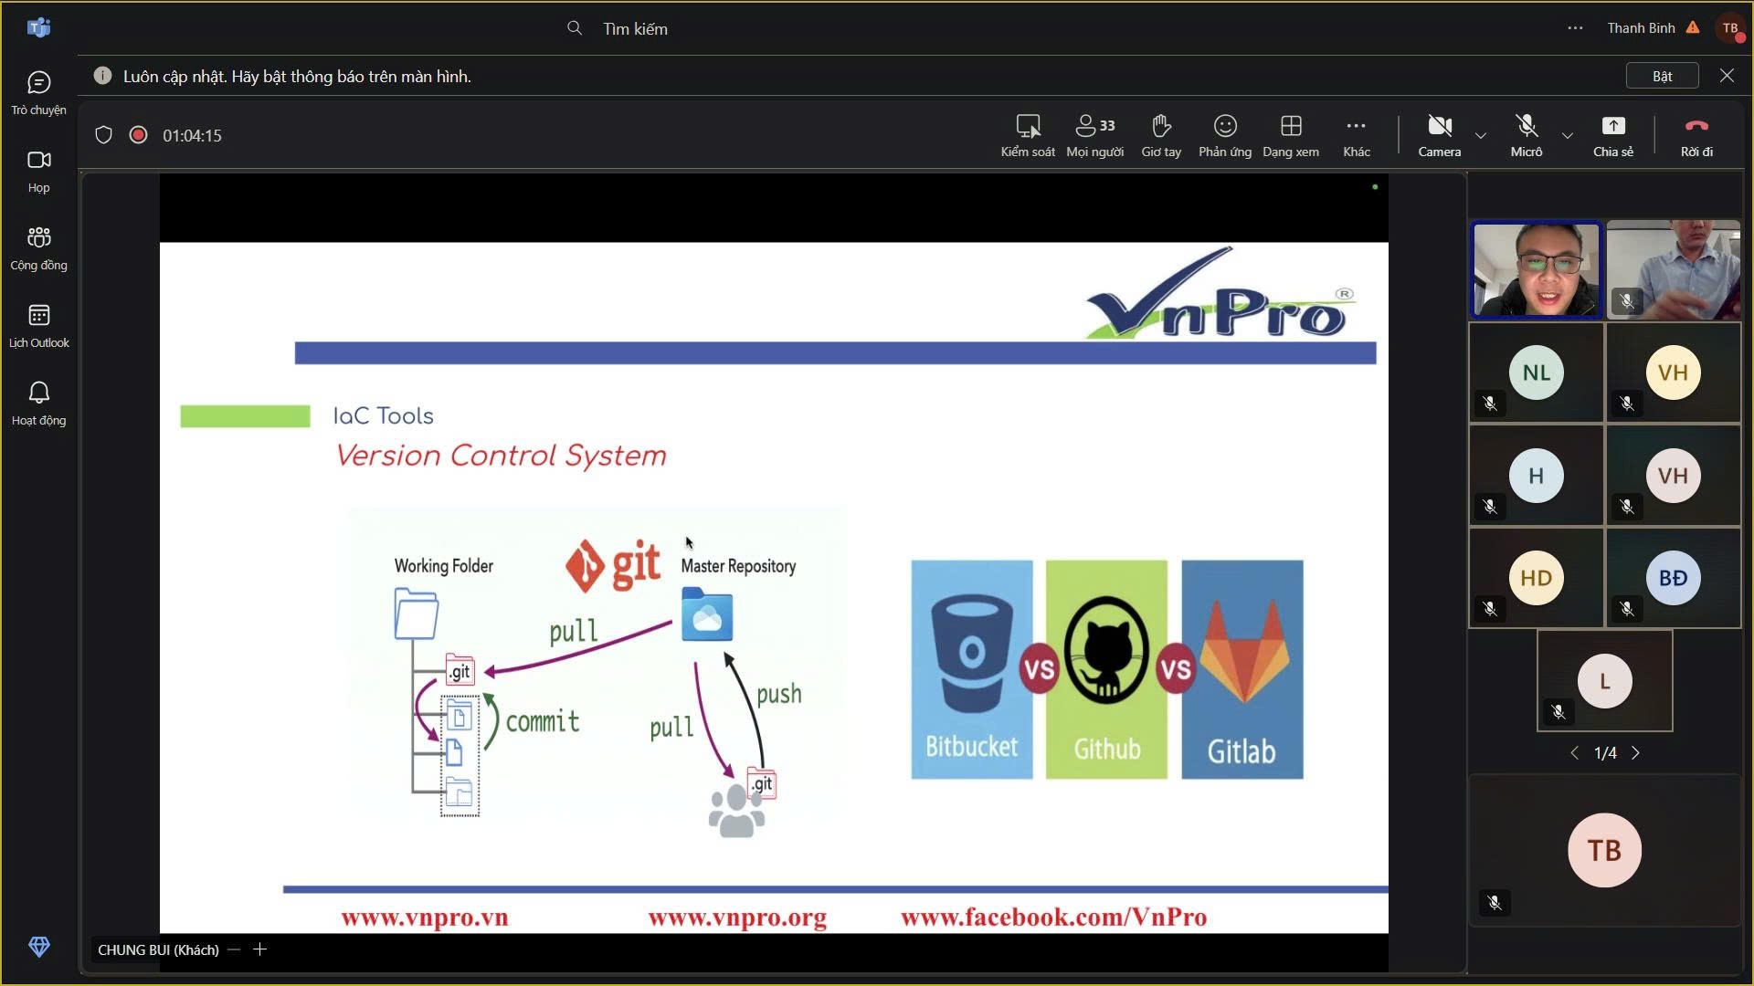Open the Cộng đồng communities section
This screenshot has width=1754, height=986.
click(x=38, y=248)
